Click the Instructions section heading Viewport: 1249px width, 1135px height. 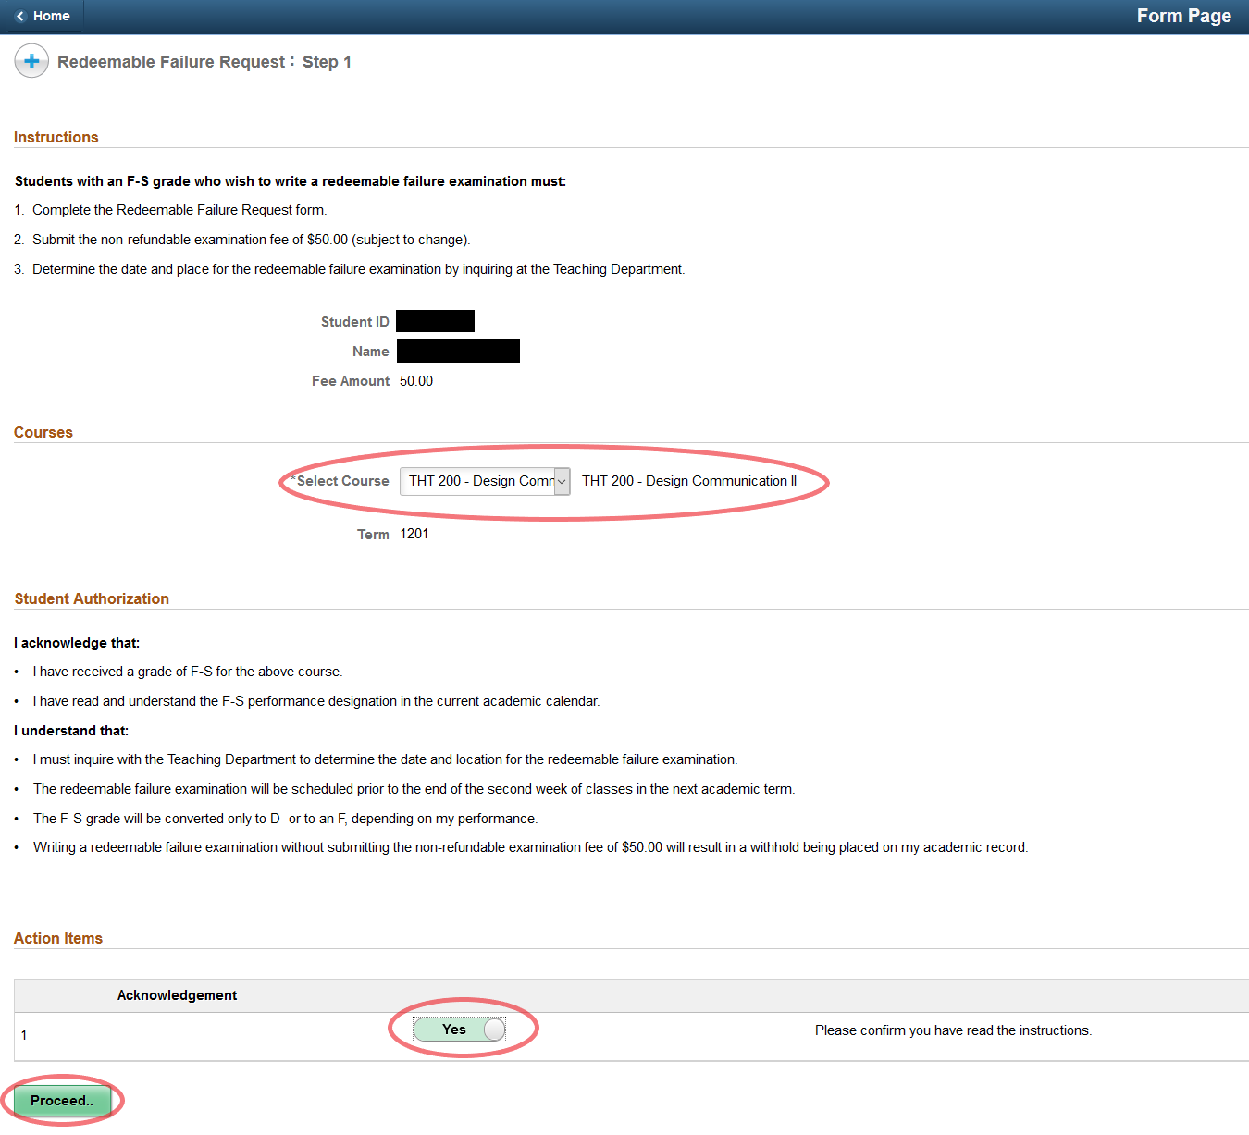(x=56, y=137)
